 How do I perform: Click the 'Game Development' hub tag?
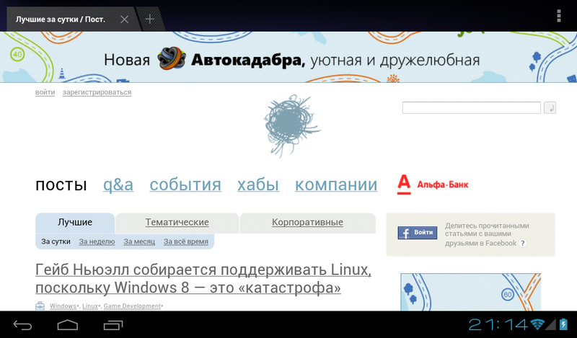[x=132, y=306]
